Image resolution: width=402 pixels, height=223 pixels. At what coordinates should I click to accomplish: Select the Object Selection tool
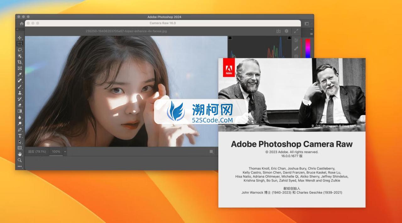click(20, 56)
